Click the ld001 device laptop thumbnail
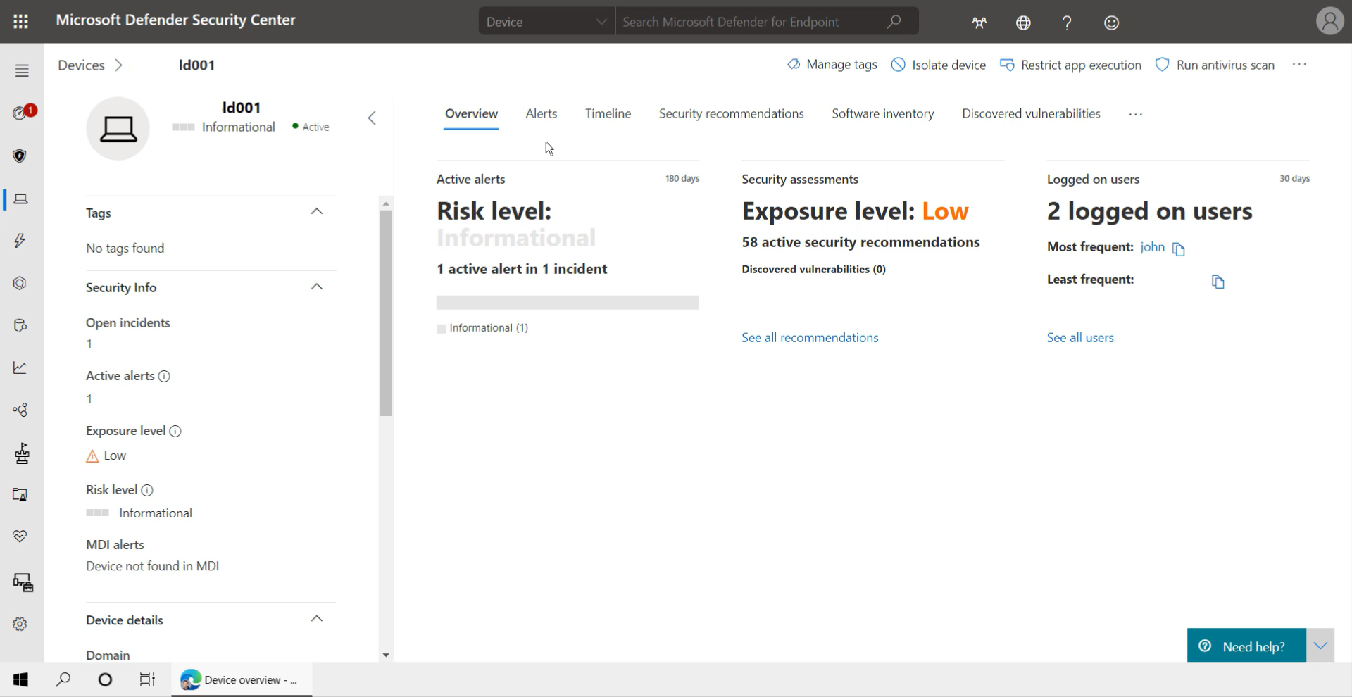The image size is (1352, 697). point(118,129)
